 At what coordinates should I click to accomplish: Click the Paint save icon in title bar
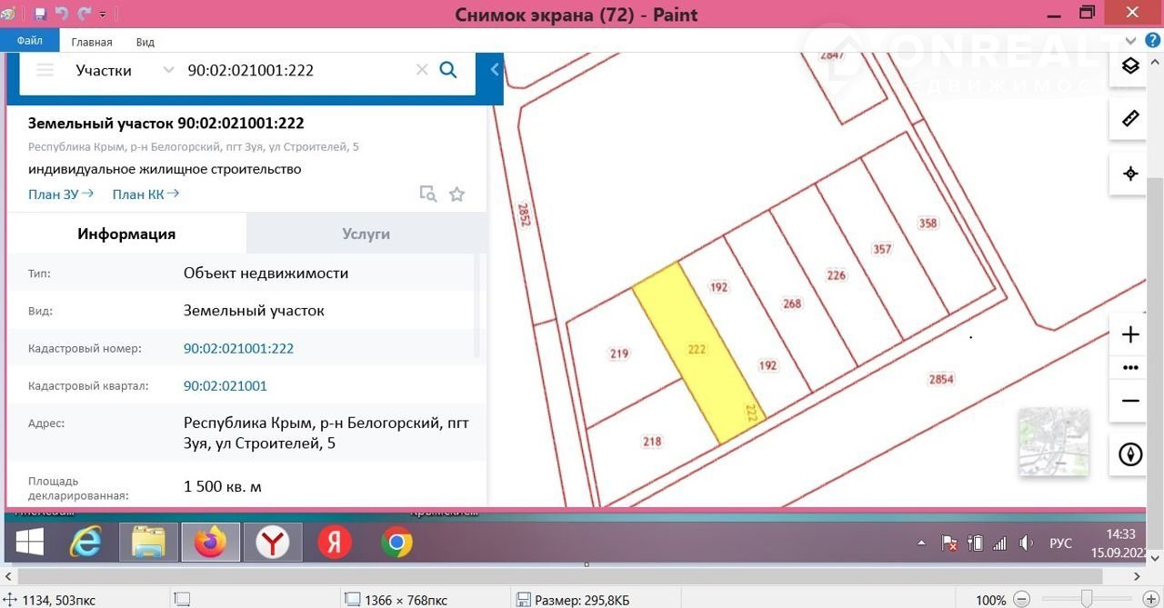click(x=40, y=14)
